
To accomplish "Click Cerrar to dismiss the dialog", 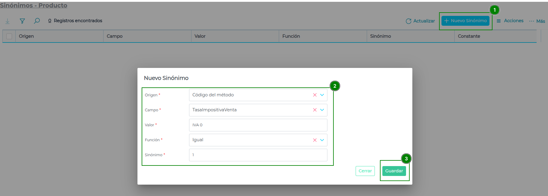I will [x=365, y=171].
